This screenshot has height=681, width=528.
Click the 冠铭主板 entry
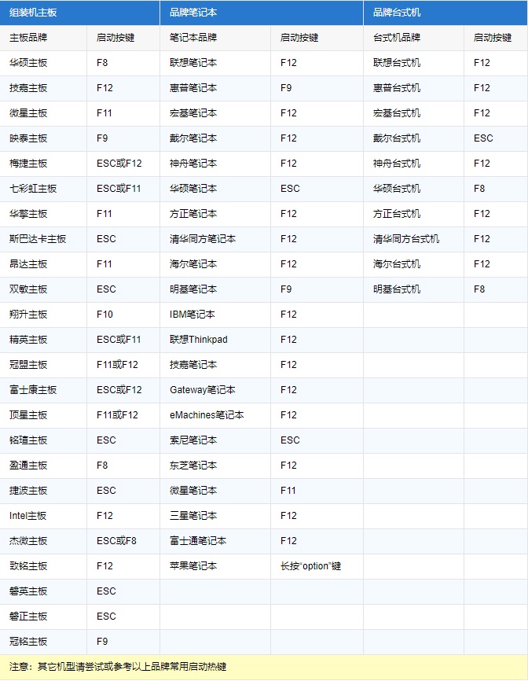pyautogui.click(x=28, y=642)
